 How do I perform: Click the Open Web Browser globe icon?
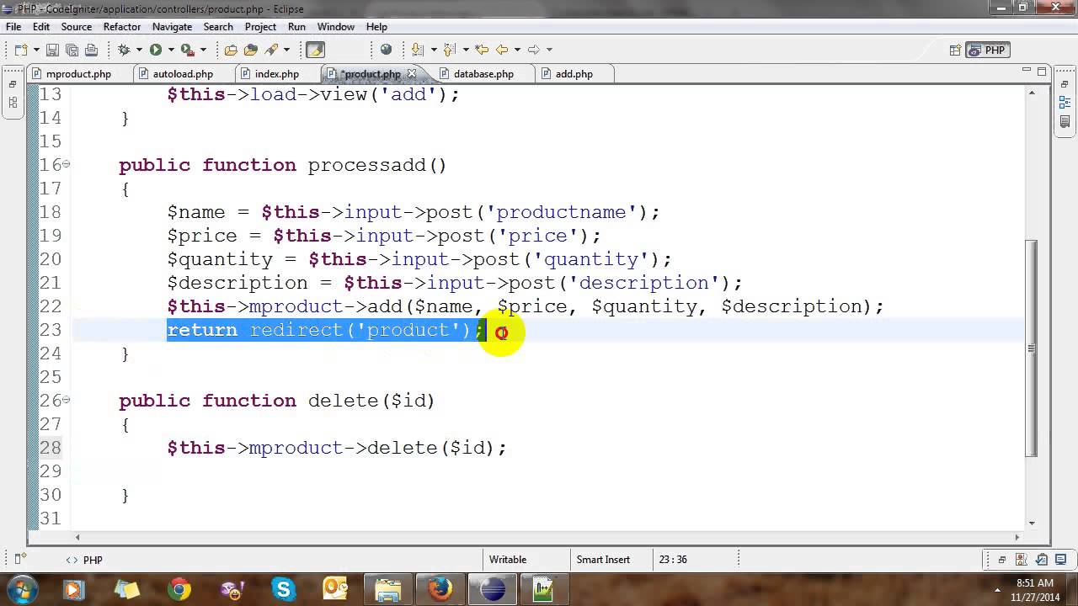tap(386, 50)
